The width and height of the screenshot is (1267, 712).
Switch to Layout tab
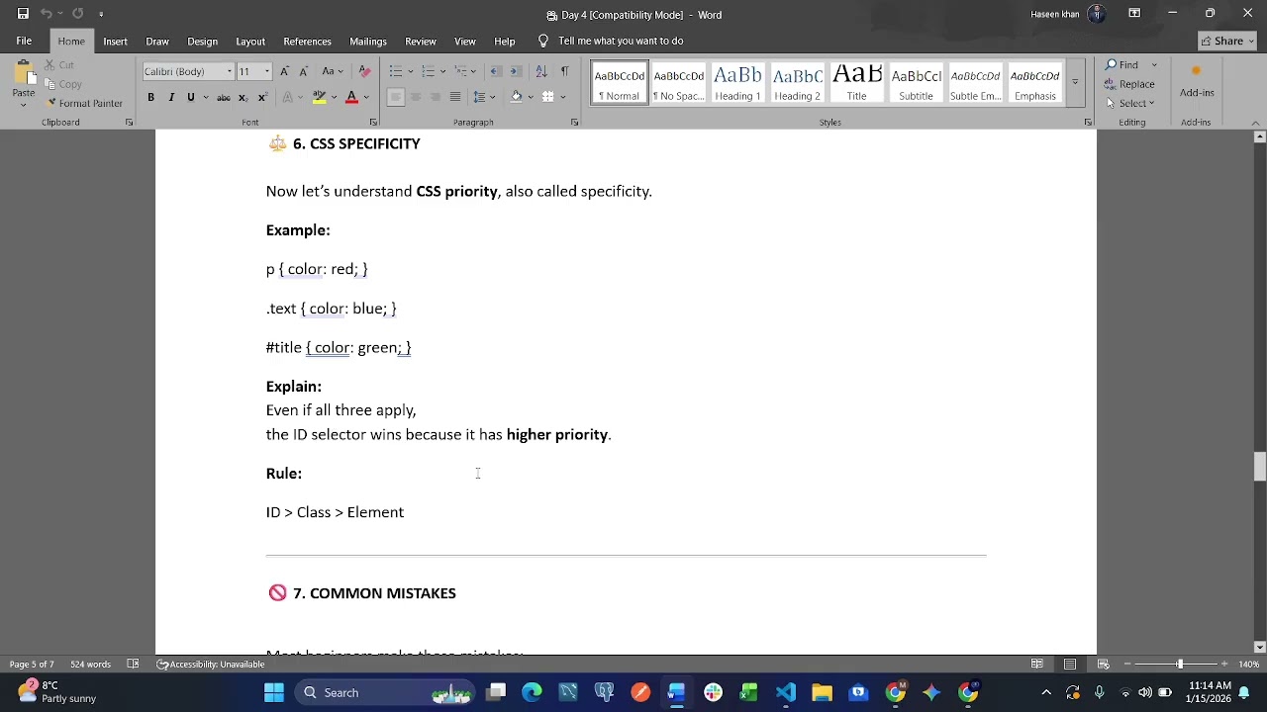click(250, 41)
